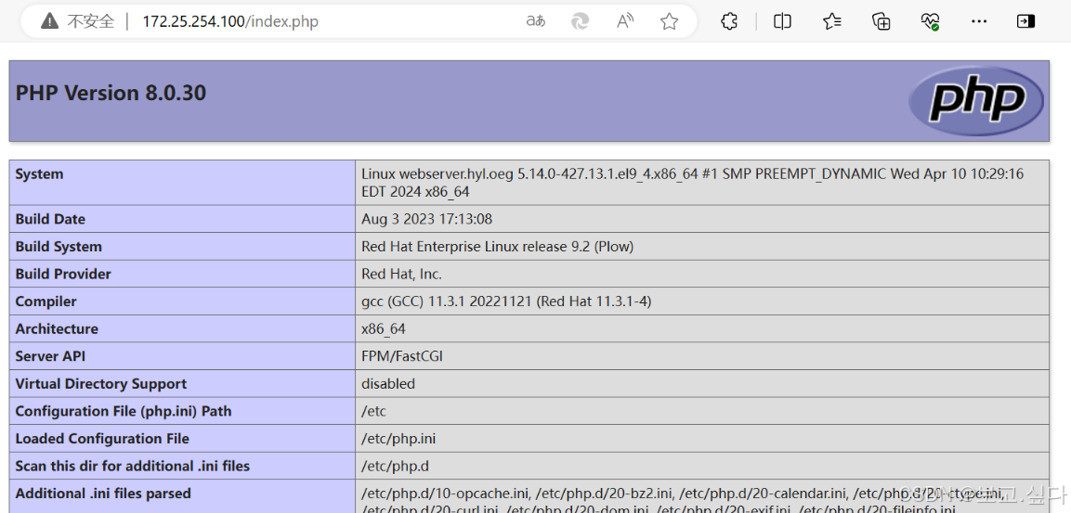Viewport: 1071px width, 513px height.
Task: Open the Collections icon
Action: pos(882,22)
